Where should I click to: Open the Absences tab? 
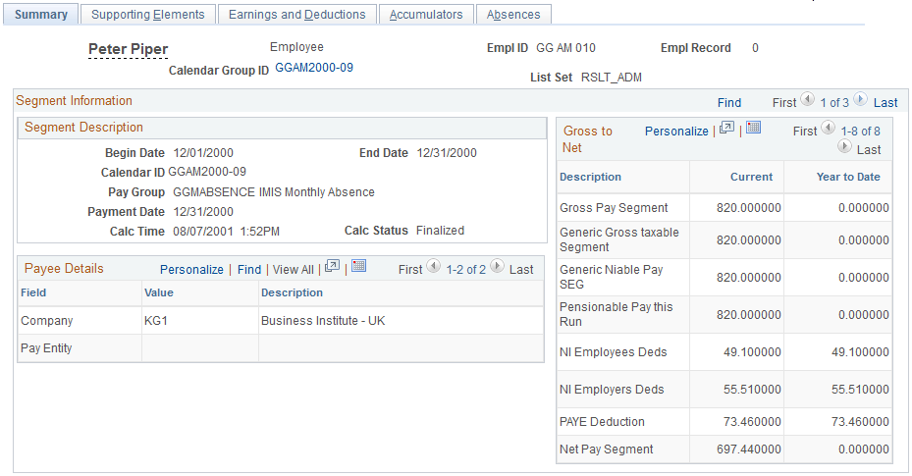coord(513,15)
